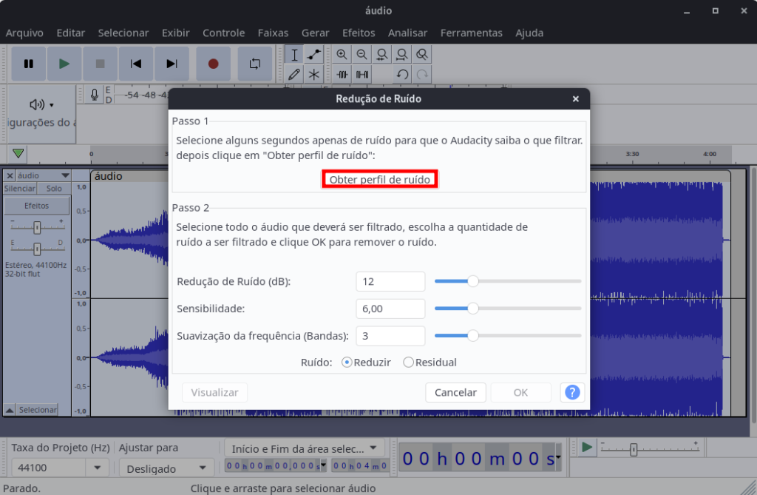The image size is (757, 495).
Task: Click the track Selecionar button
Action: click(x=37, y=410)
